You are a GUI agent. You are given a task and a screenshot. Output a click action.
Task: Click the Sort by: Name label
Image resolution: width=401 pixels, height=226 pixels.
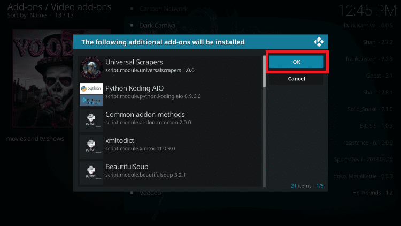[27, 15]
